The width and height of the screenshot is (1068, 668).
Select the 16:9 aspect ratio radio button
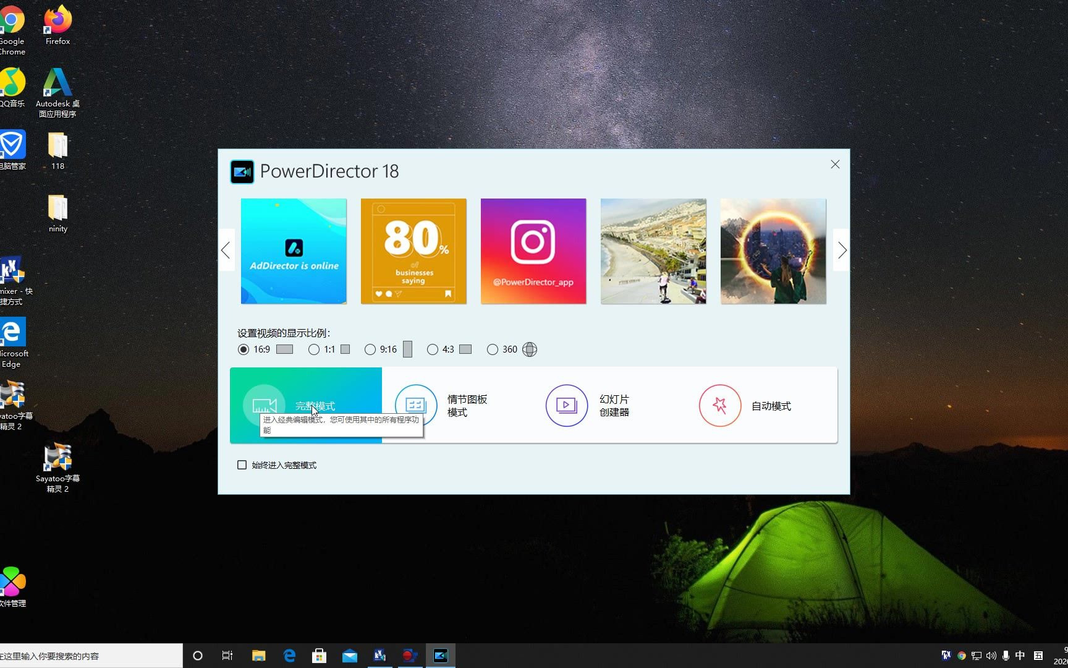coord(244,349)
